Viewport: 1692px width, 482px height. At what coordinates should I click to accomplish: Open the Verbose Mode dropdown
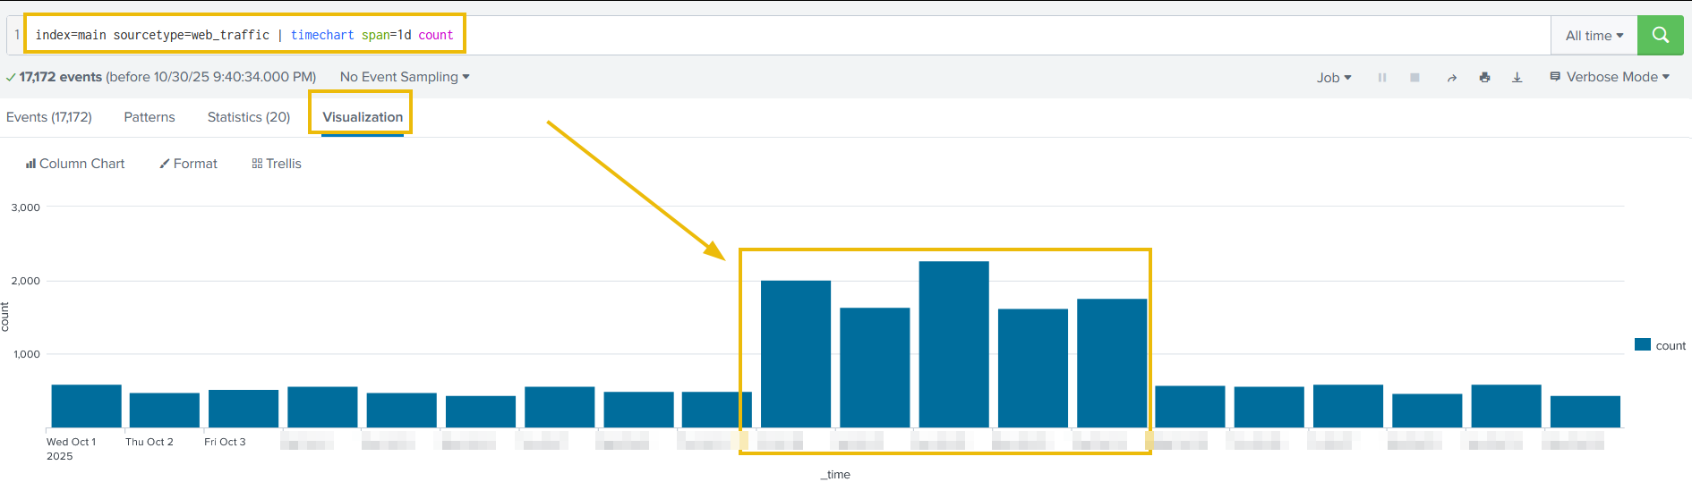pos(1610,77)
